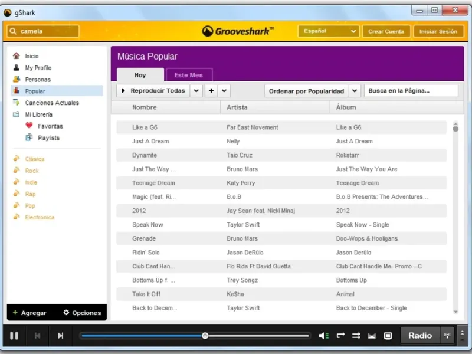Click Busca en la Página field
The width and height of the screenshot is (472, 354).
[411, 91]
